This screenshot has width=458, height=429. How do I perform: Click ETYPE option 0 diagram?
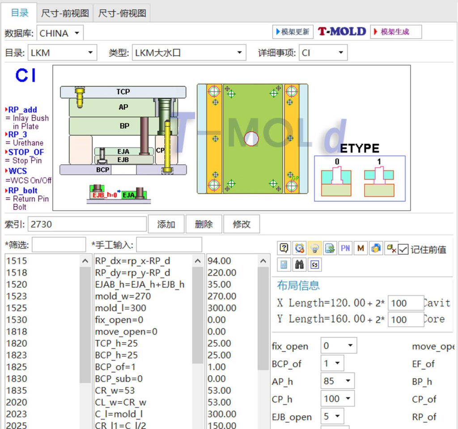point(336,181)
